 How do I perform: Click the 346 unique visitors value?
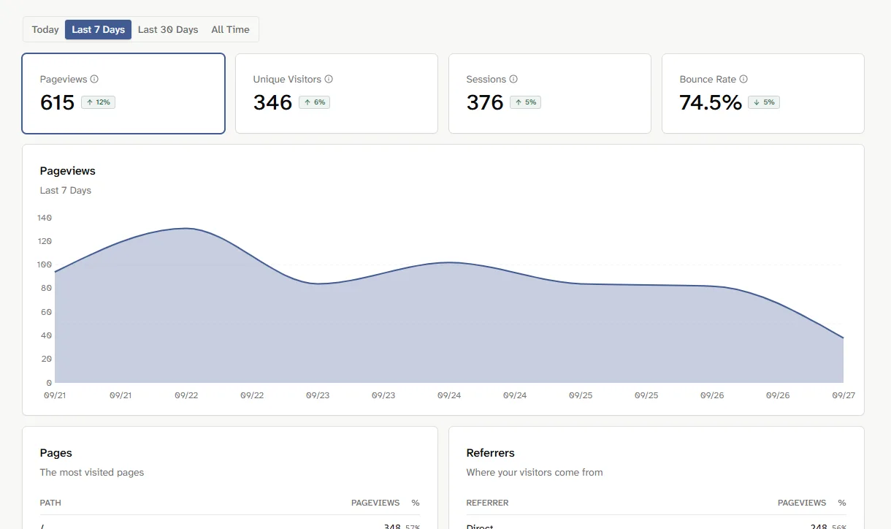273,102
